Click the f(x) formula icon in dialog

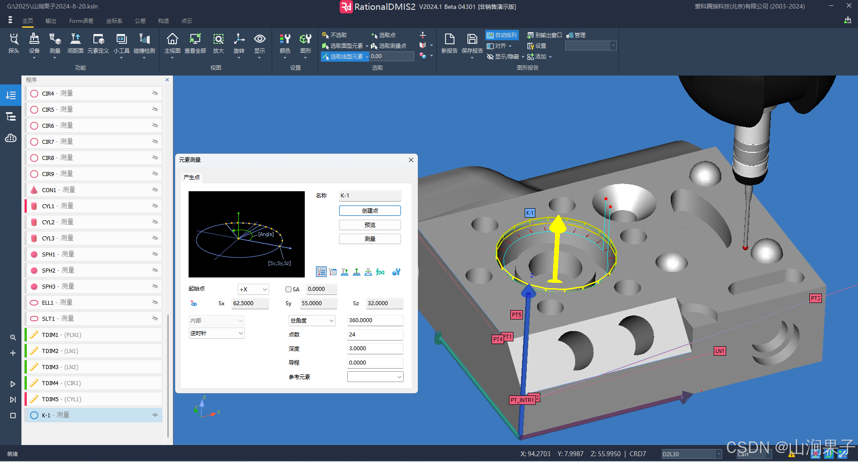[380, 272]
